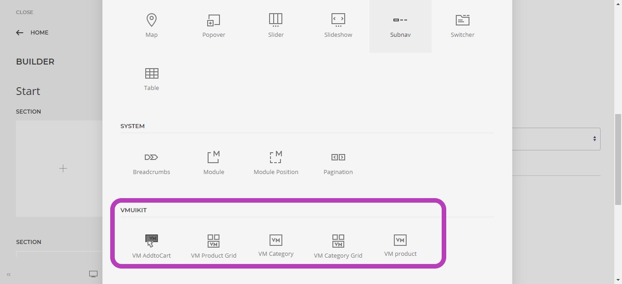Viewport: 622px width, 284px height.
Task: Click the CLOSE link in sidebar
Action: click(25, 12)
